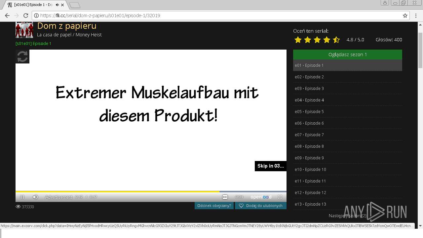The image size is (423, 238).
Task: Open Chrome three-dot menu
Action: pyautogui.click(x=416, y=16)
